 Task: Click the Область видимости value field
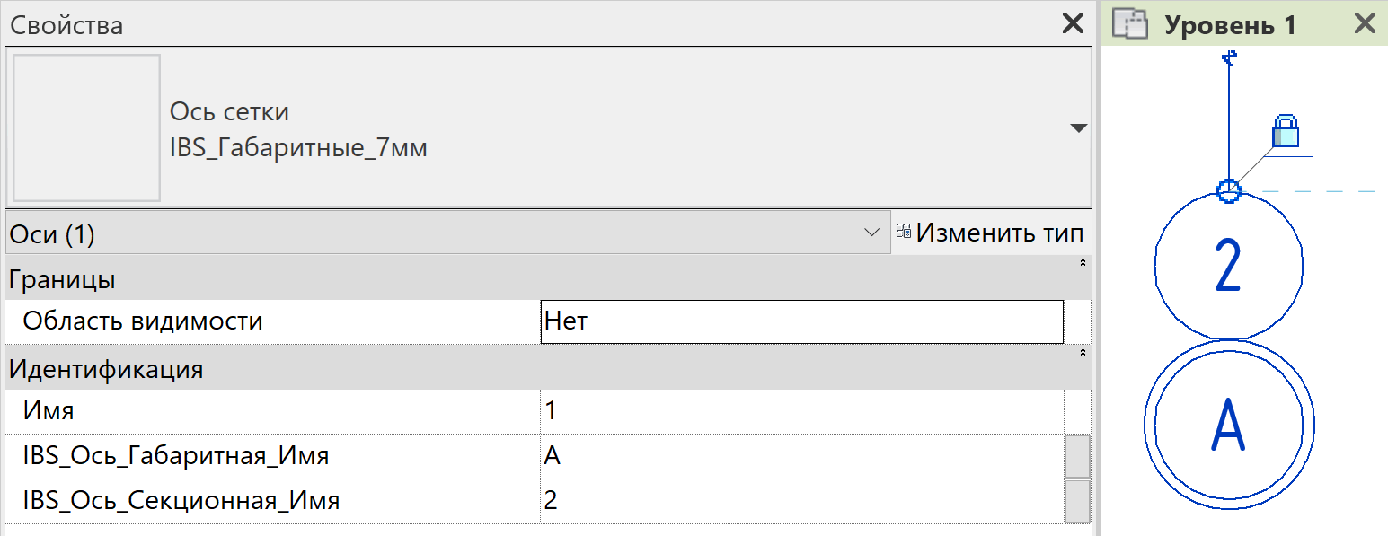click(802, 321)
